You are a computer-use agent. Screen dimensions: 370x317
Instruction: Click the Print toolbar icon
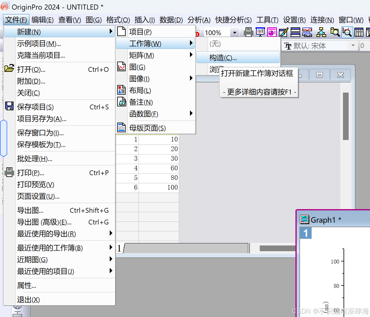click(x=248, y=32)
